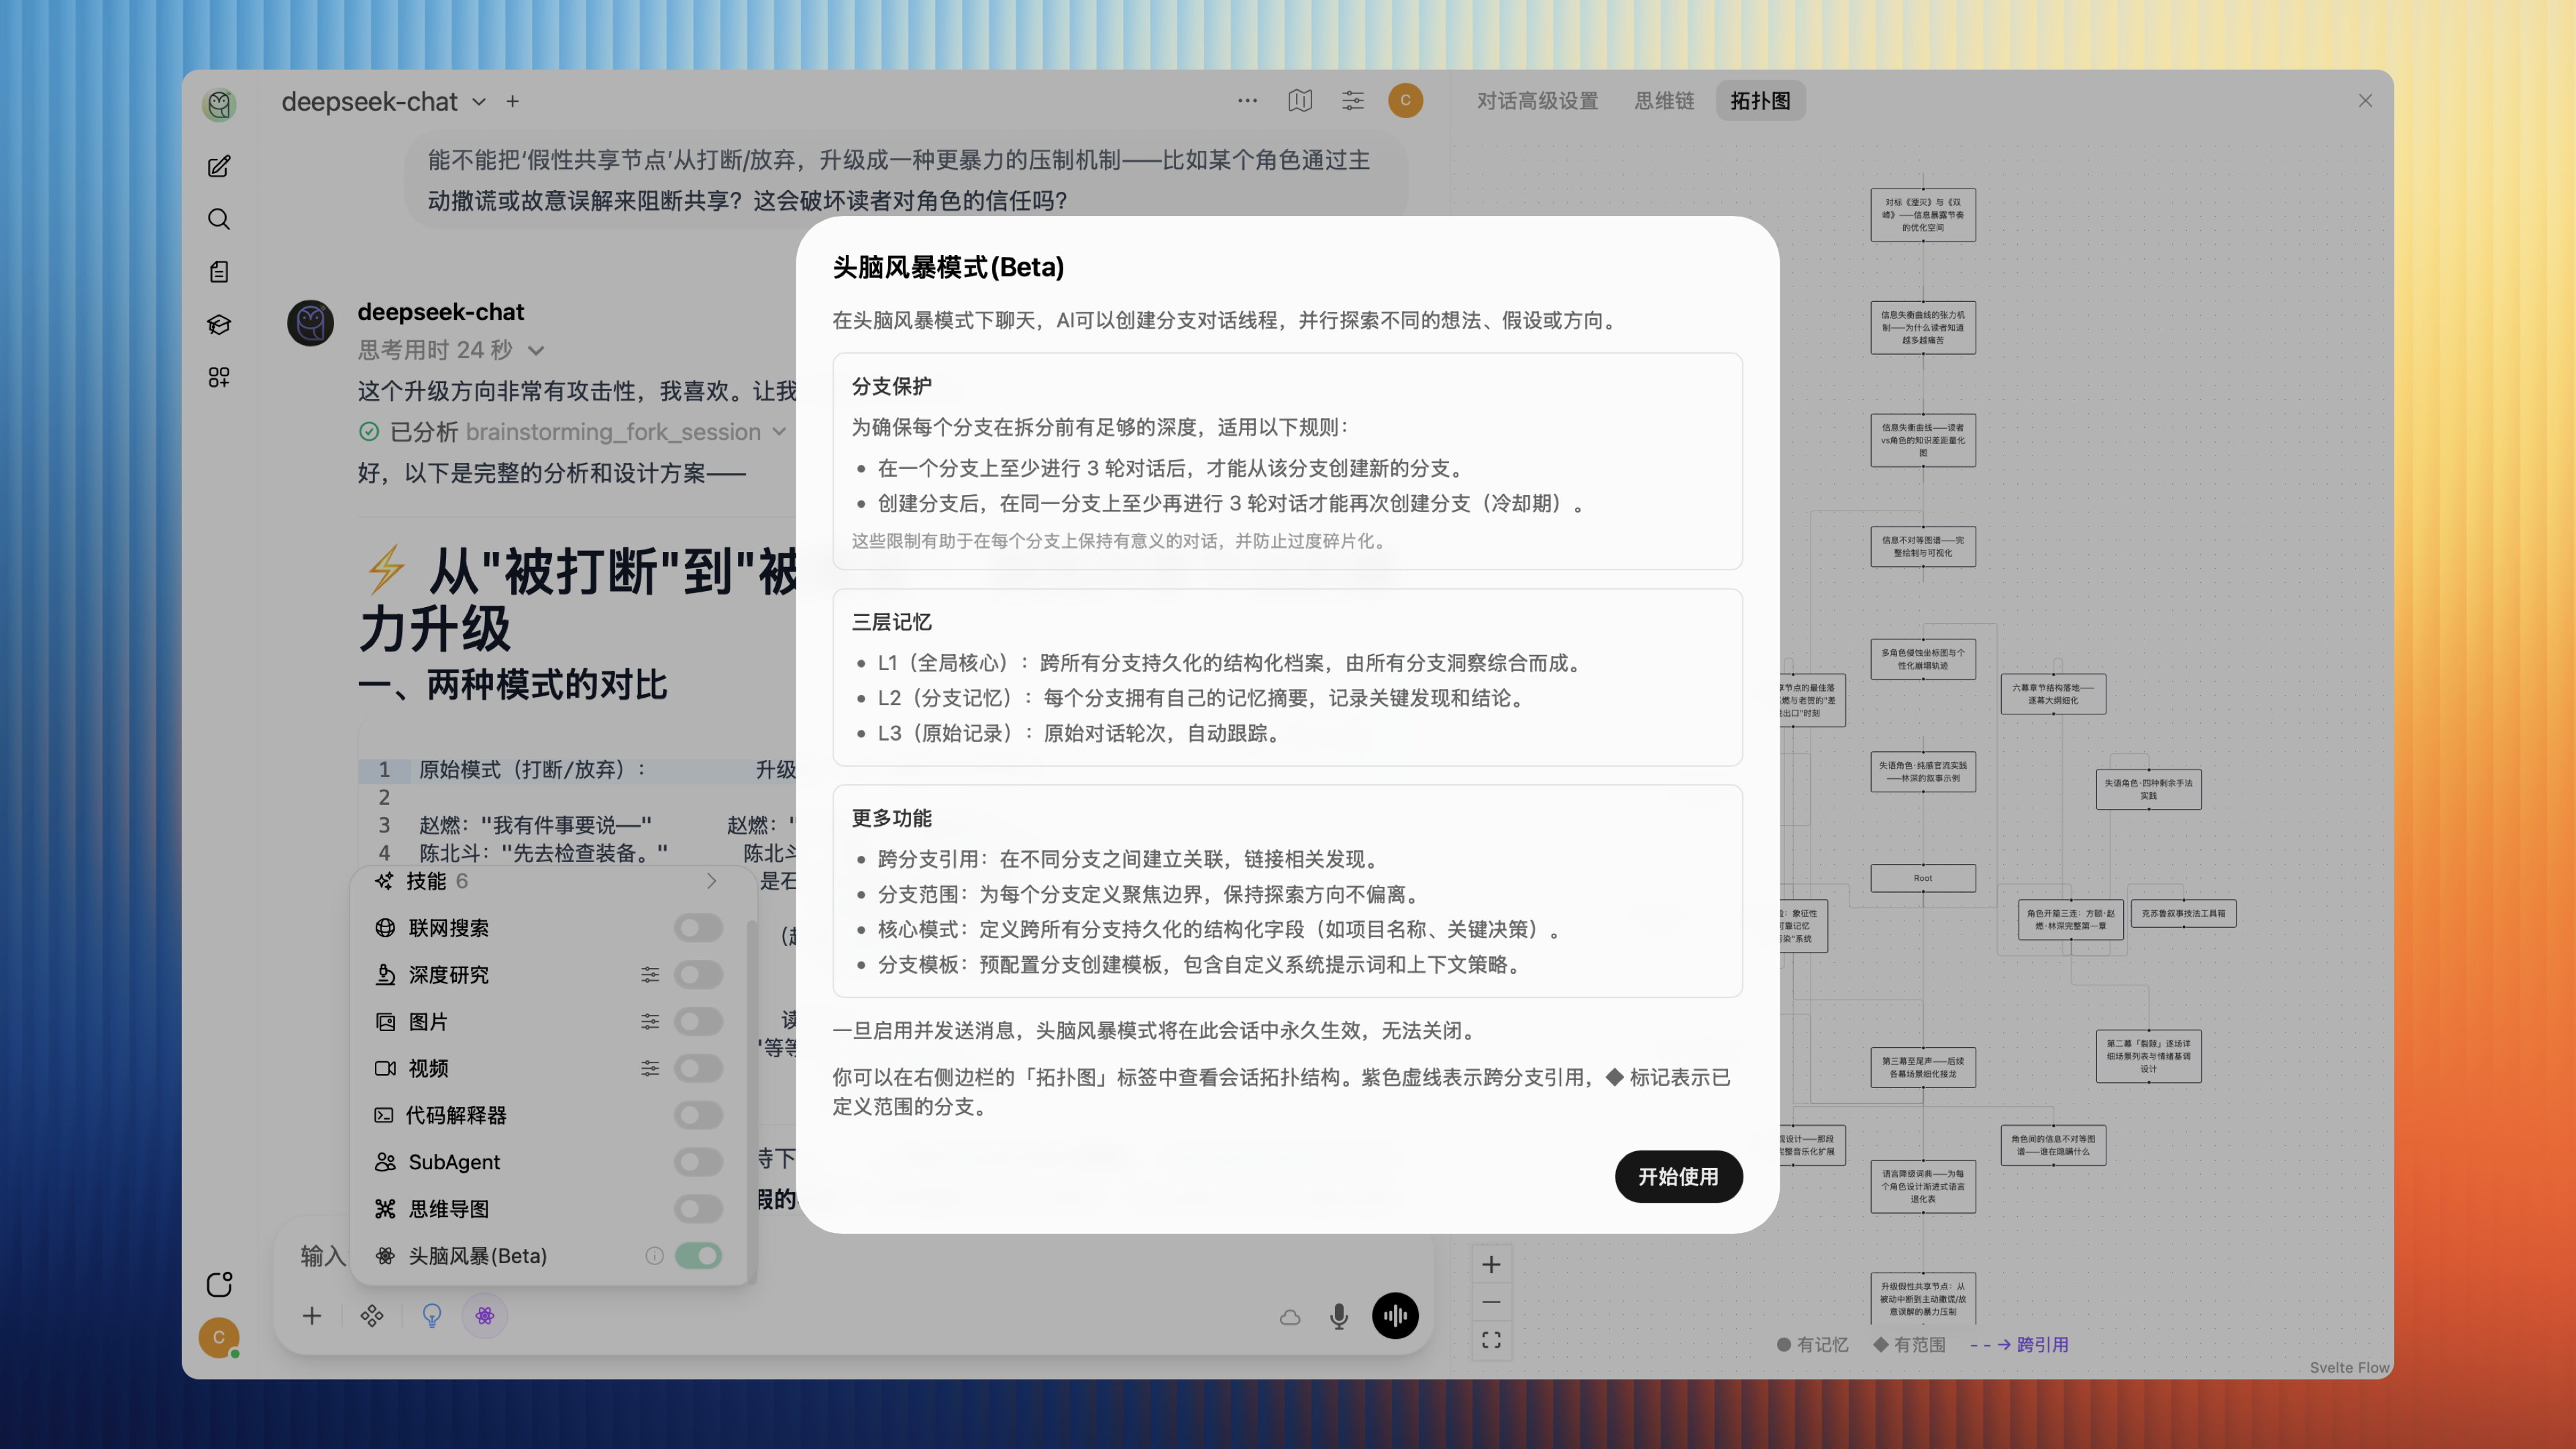
Task: Click Svelte Flow attribution link
Action: [x=2349, y=1368]
